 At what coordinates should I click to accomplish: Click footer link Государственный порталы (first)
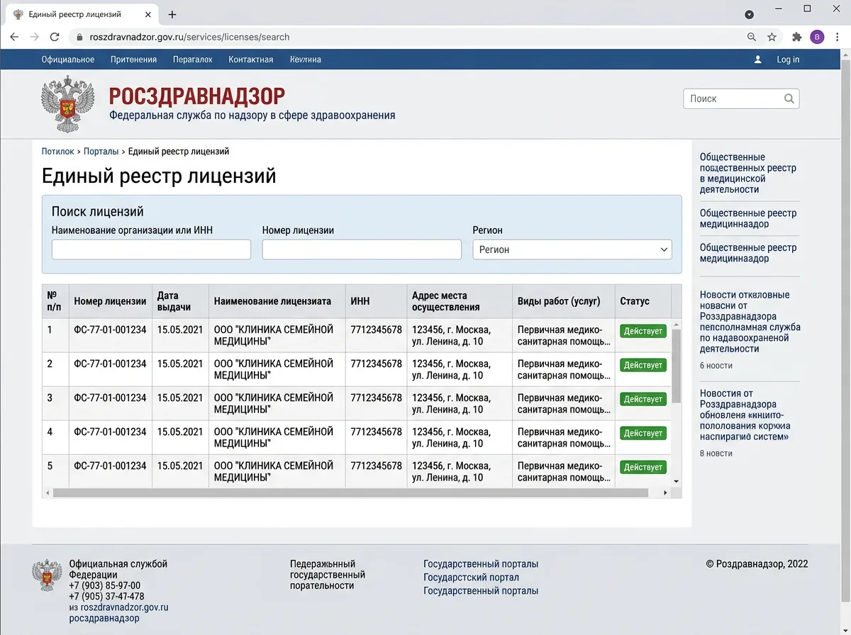[x=481, y=564]
